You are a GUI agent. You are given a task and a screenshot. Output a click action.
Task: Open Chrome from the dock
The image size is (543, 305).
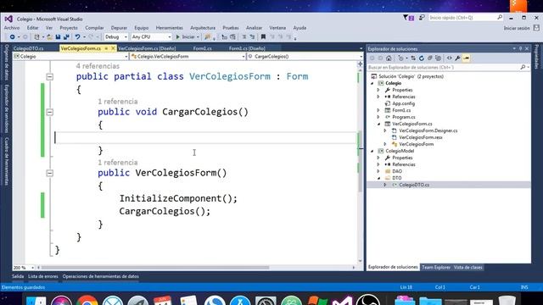(87, 300)
